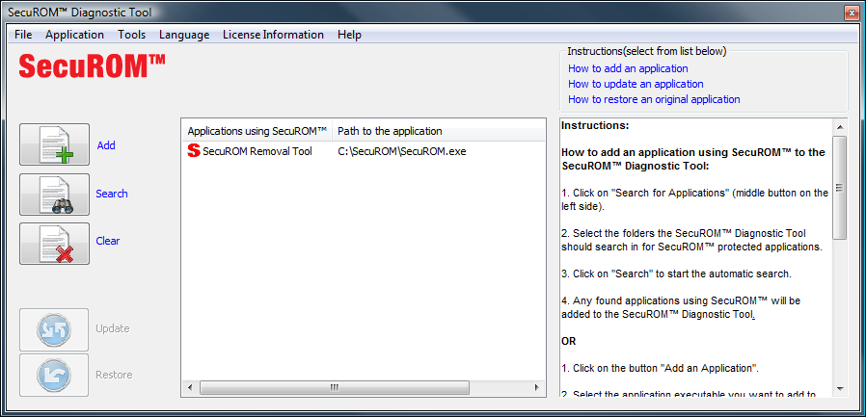Click the Add application icon button
Viewport: 866px width, 417px height.
pos(54,144)
